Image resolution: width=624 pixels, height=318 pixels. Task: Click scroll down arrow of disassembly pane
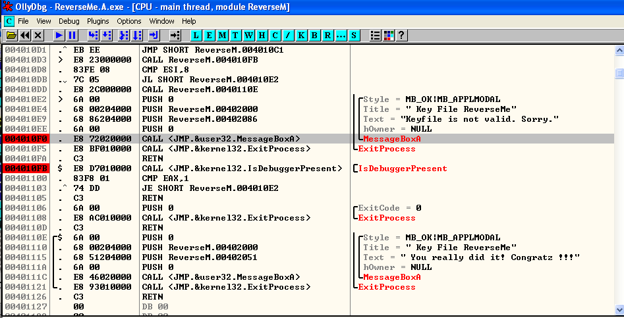619,309
